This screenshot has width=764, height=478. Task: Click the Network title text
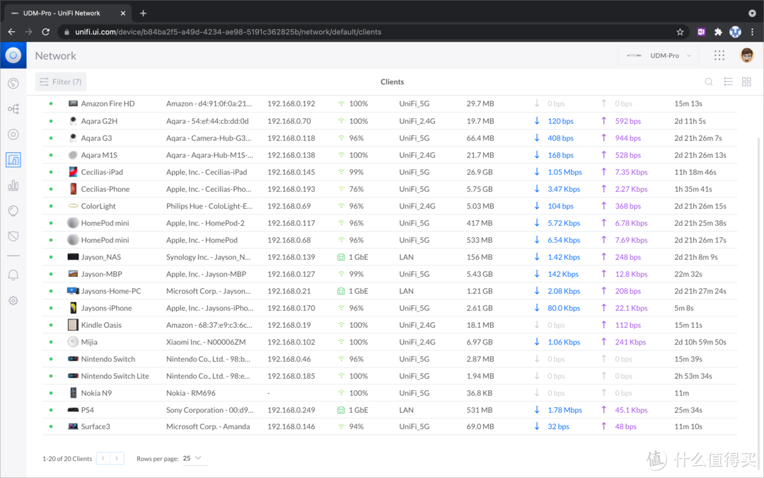56,56
